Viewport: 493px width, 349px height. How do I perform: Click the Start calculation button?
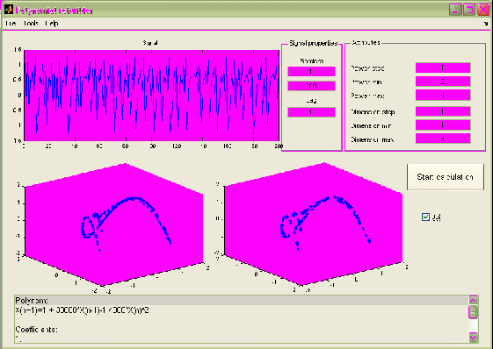coord(446,177)
